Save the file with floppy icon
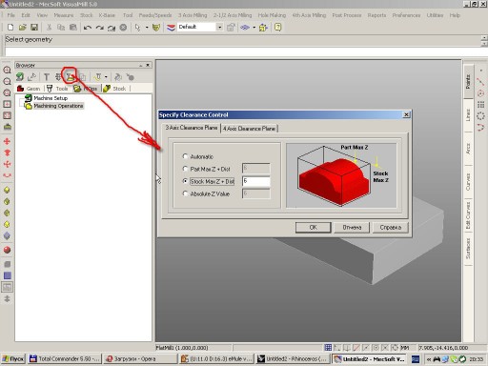The height and width of the screenshot is (366, 488). coord(34,28)
